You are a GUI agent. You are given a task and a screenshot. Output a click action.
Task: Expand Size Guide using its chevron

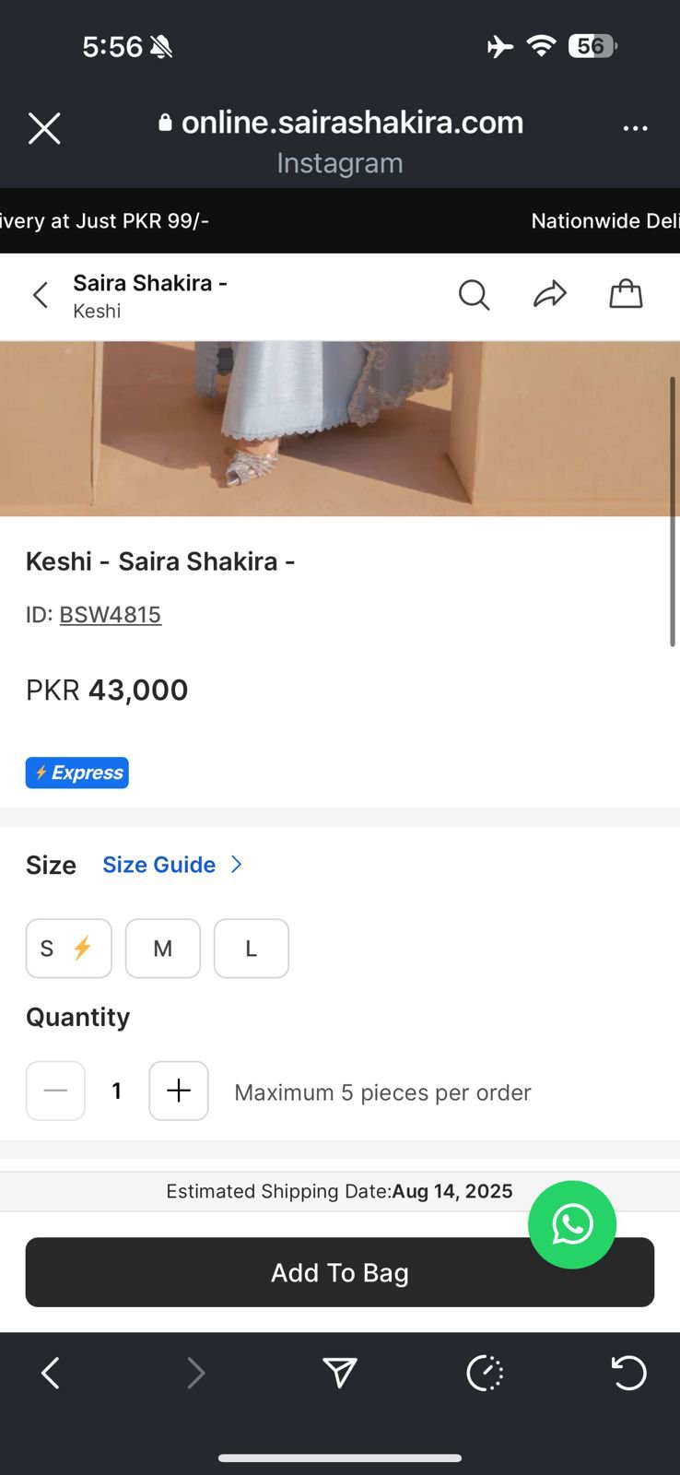pyautogui.click(x=237, y=865)
